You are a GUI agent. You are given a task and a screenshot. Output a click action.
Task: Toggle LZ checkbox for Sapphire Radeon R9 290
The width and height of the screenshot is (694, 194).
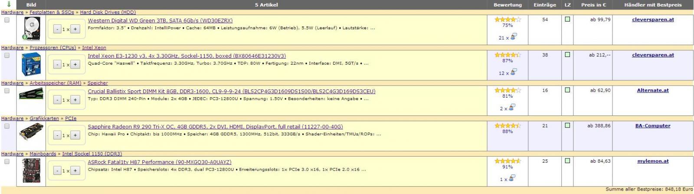[567, 125]
